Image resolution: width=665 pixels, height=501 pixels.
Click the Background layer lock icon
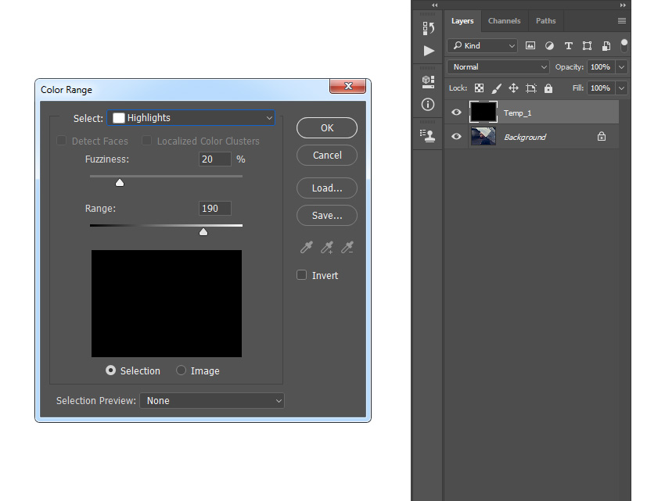(602, 137)
